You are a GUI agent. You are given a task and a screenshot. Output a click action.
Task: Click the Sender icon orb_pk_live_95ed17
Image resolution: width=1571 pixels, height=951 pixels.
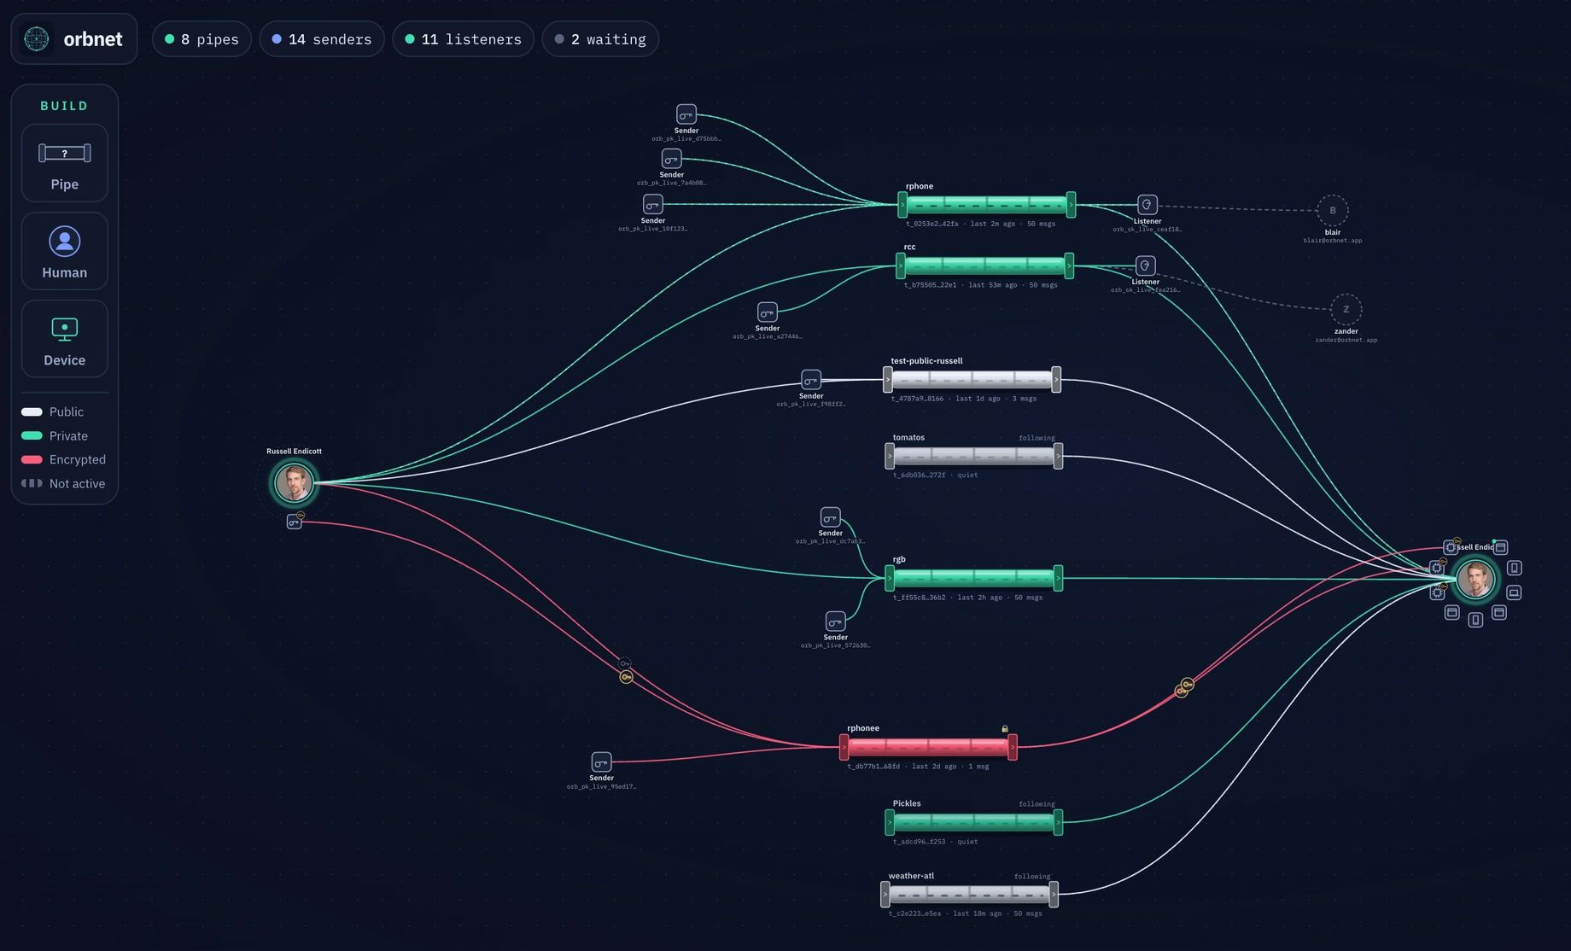coord(602,761)
